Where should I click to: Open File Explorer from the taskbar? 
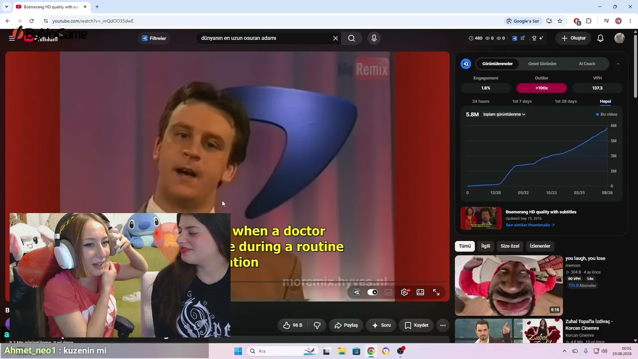[342, 351]
